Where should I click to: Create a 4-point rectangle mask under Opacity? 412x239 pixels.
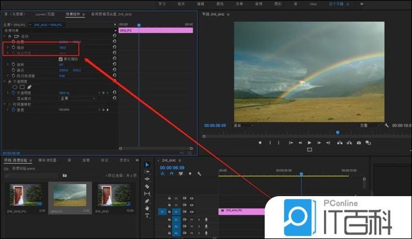coord(22,87)
